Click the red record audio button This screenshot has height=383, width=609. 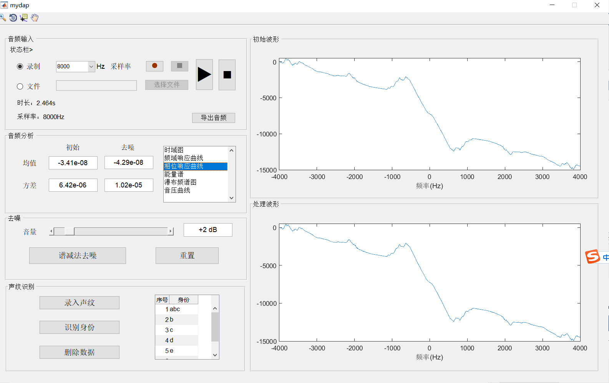click(154, 66)
